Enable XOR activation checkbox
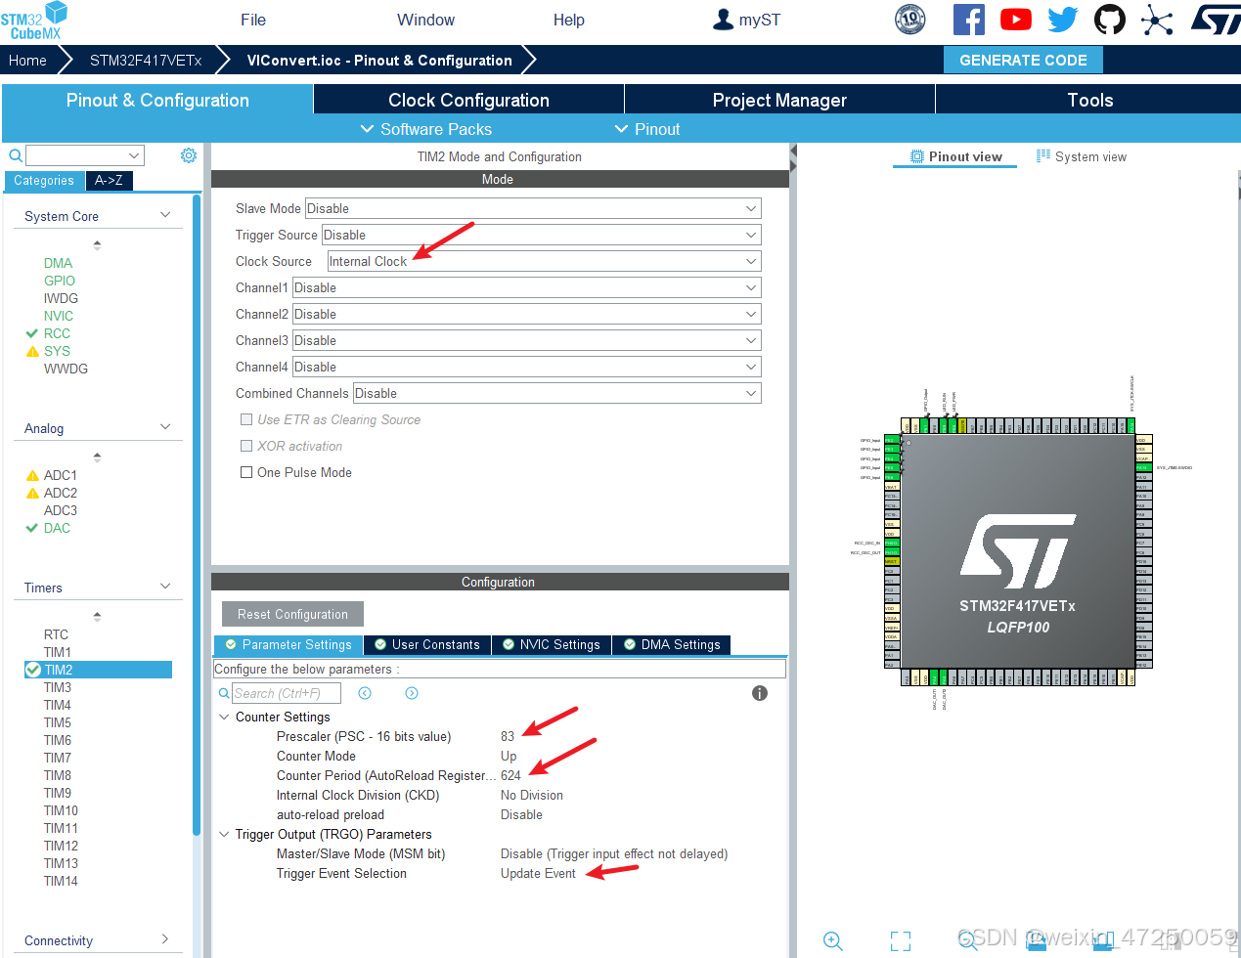Viewport: 1241px width, 958px height. [x=246, y=446]
